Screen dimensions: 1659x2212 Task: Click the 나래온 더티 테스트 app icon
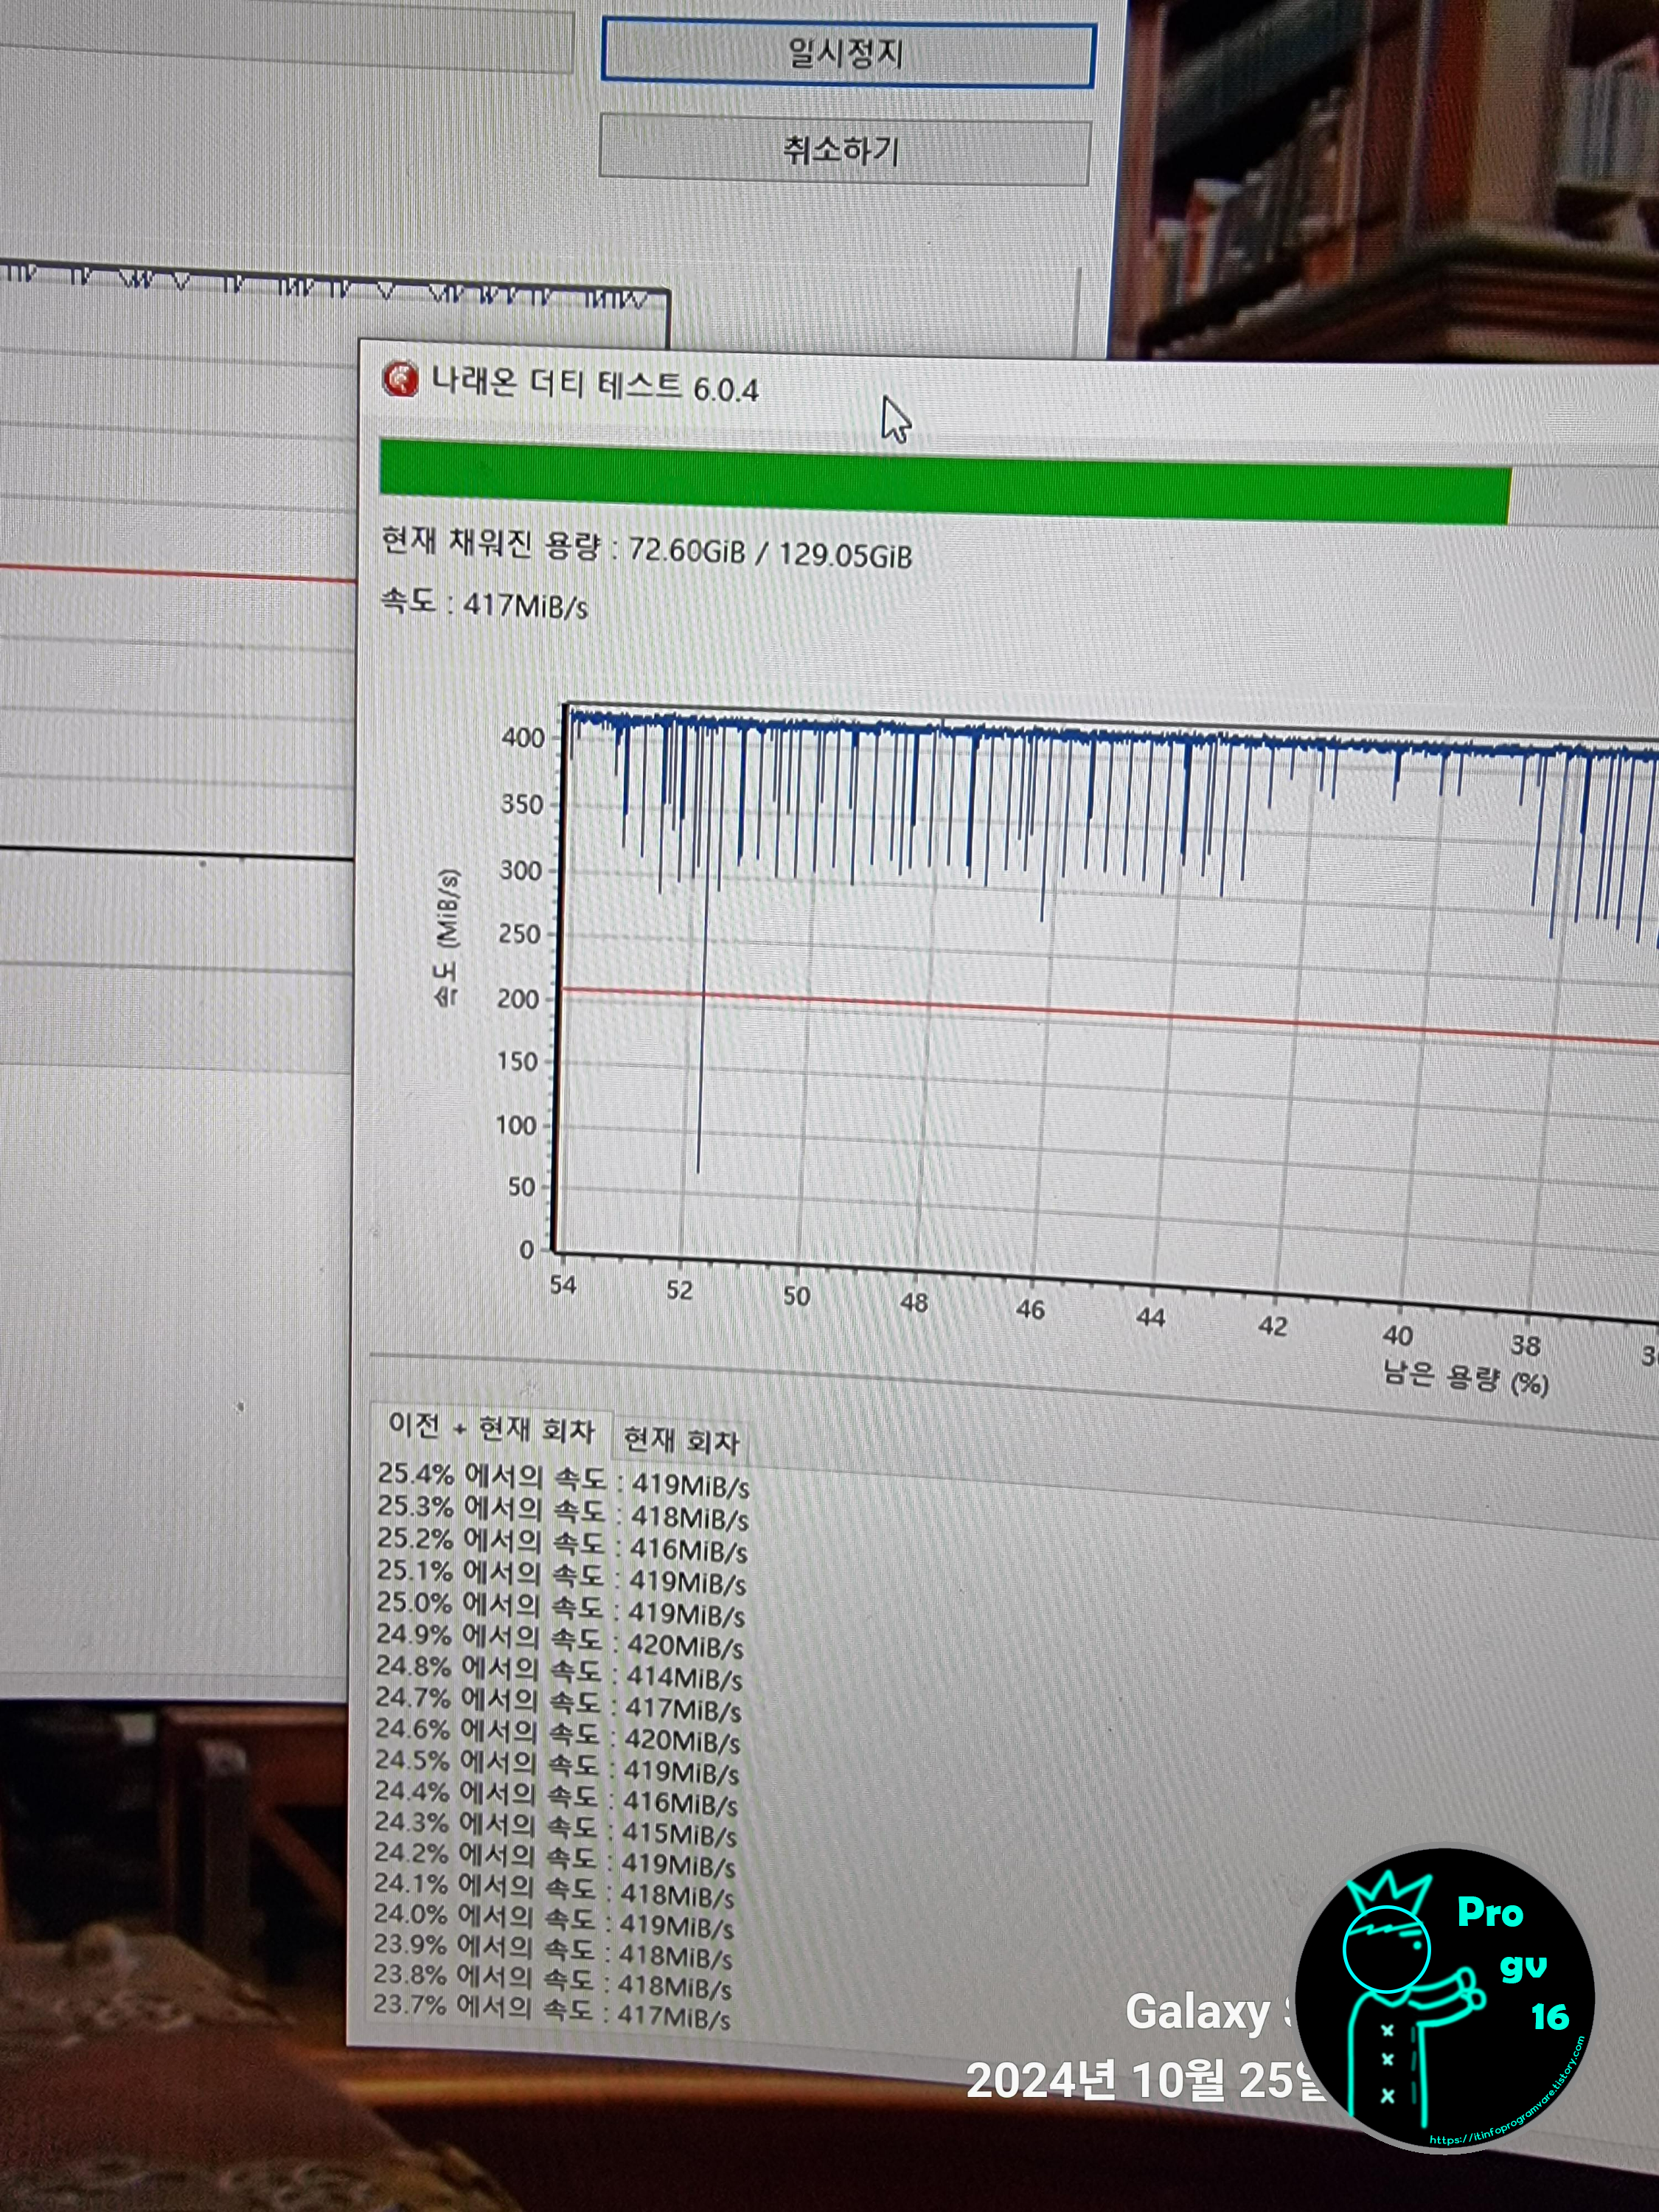[x=400, y=380]
